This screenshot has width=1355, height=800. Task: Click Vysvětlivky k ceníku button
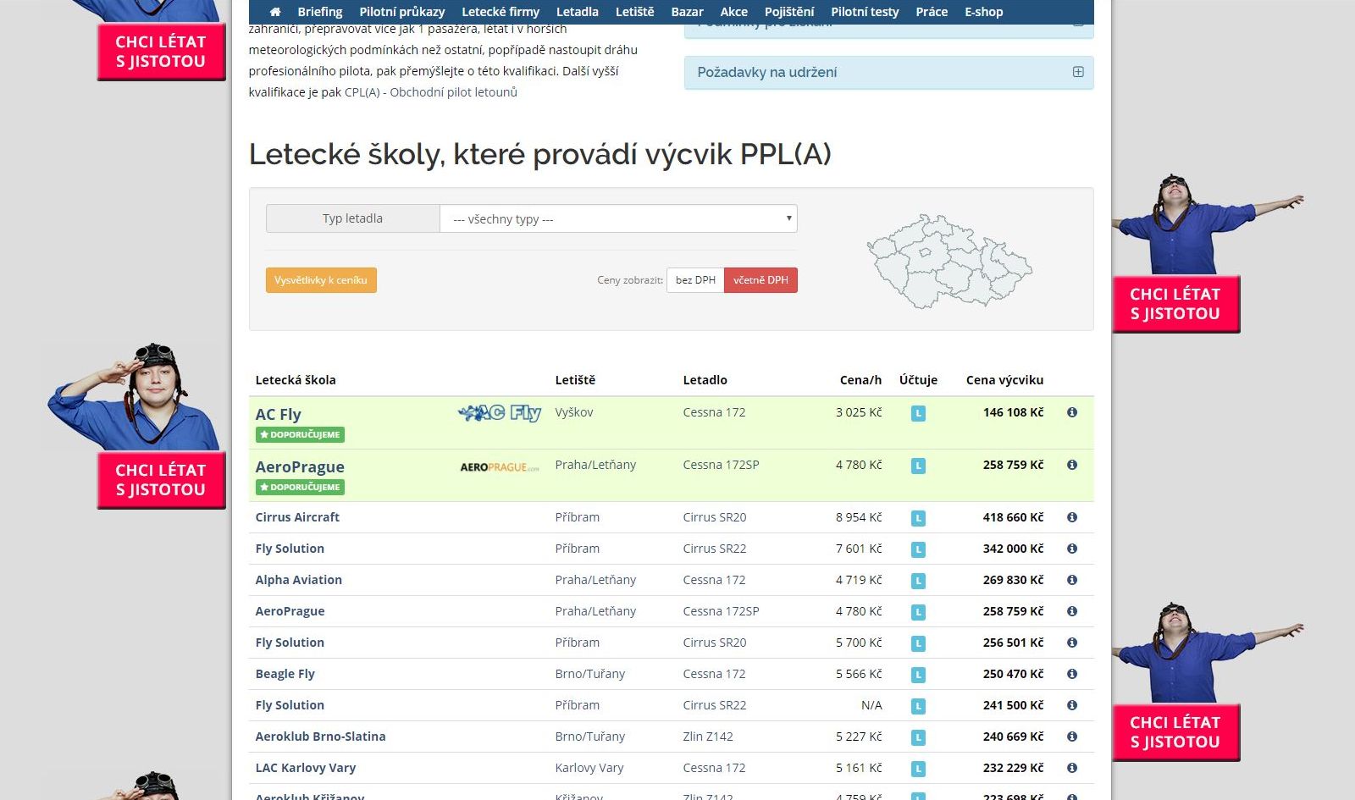click(x=321, y=280)
